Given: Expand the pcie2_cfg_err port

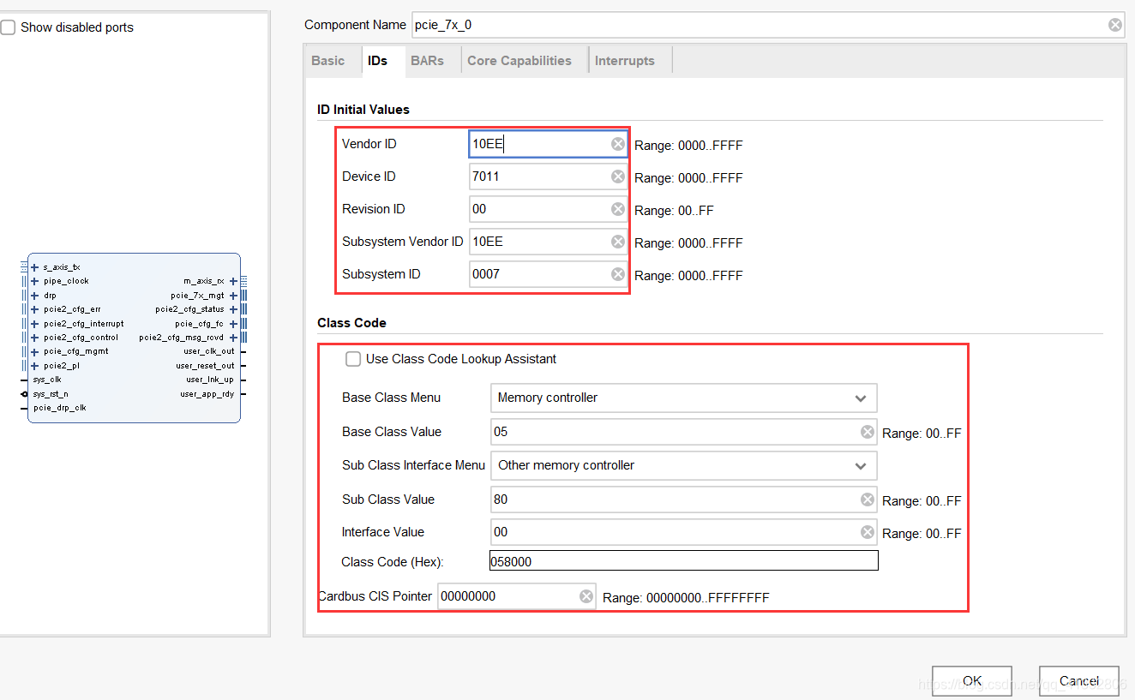Looking at the screenshot, I should pyautogui.click(x=34, y=309).
